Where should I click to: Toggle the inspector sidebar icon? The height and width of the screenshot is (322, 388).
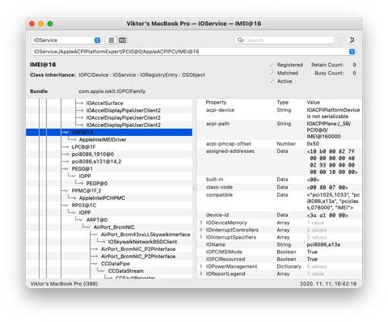tap(352, 40)
